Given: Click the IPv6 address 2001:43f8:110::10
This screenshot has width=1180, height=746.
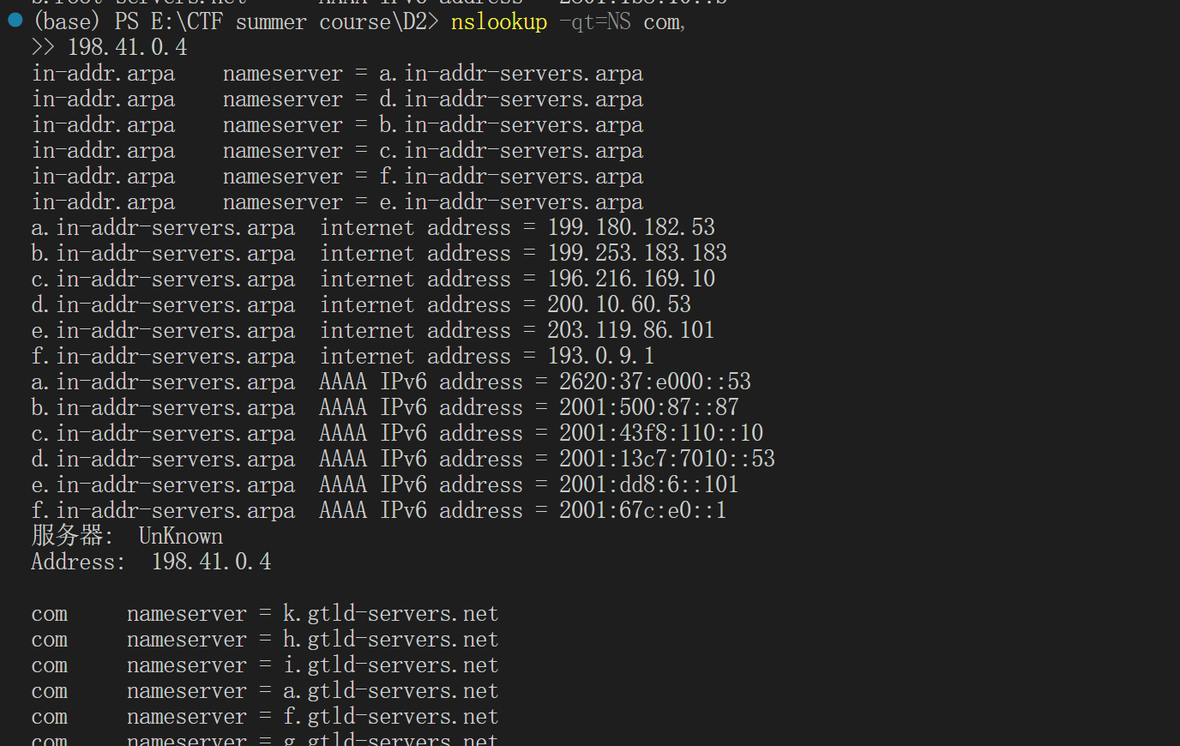Looking at the screenshot, I should point(661,433).
